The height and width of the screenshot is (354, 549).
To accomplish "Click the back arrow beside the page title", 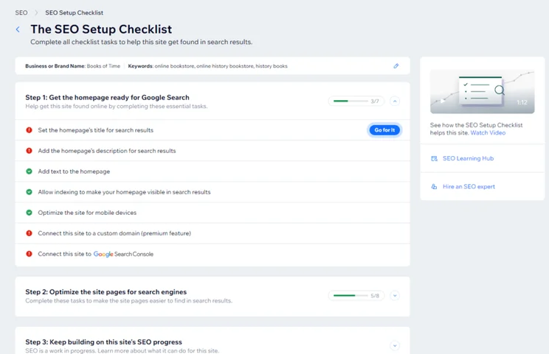I will pyautogui.click(x=18, y=29).
